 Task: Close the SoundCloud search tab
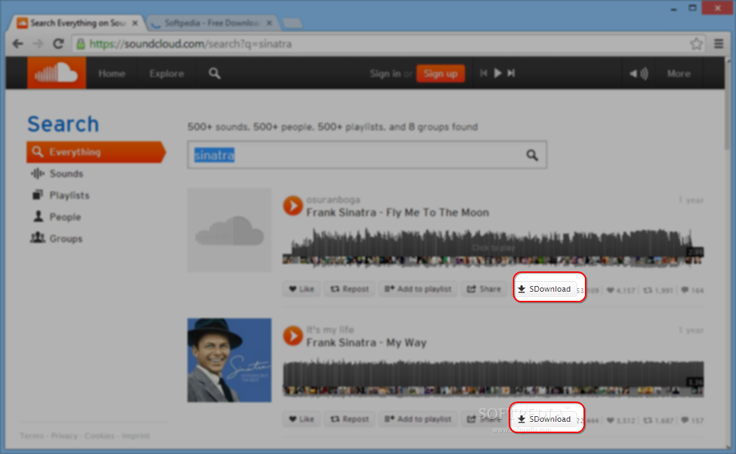(x=135, y=23)
